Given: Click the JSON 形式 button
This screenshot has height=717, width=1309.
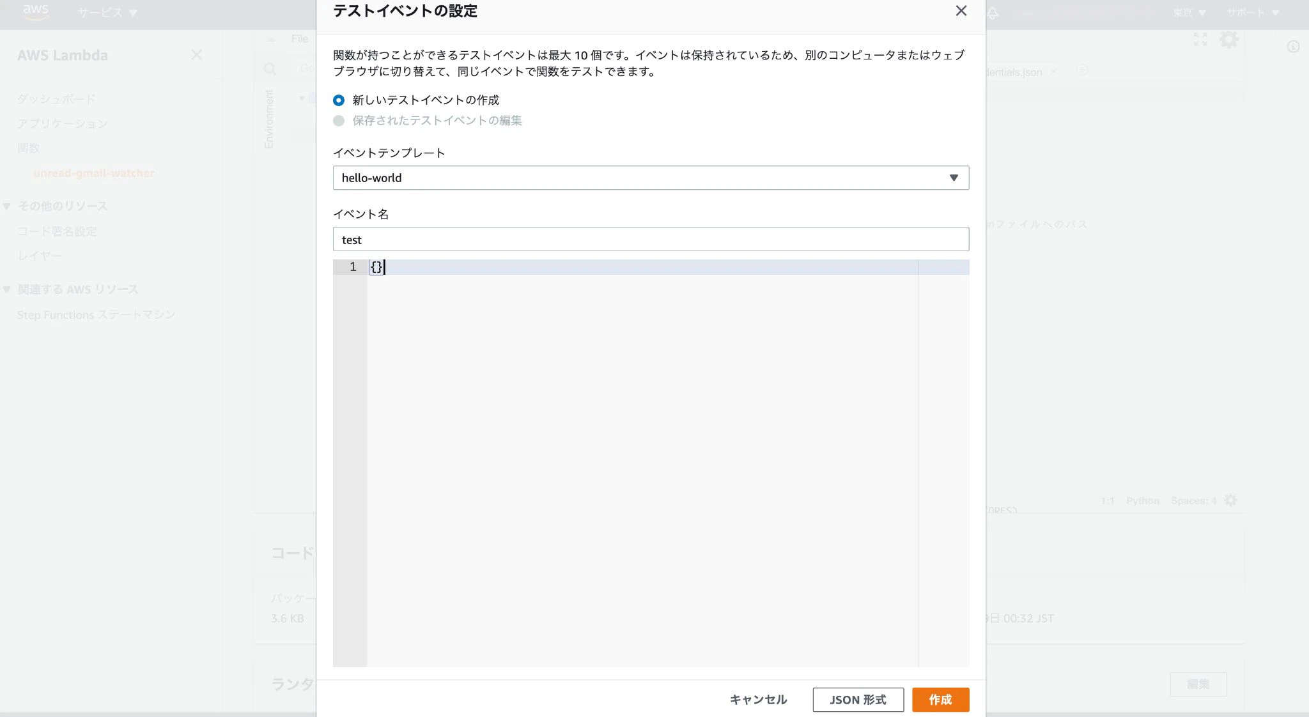Looking at the screenshot, I should coord(858,700).
